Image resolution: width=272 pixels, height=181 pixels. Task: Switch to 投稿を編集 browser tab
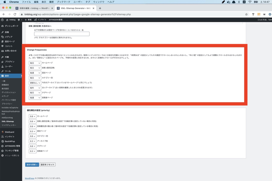click(34, 8)
